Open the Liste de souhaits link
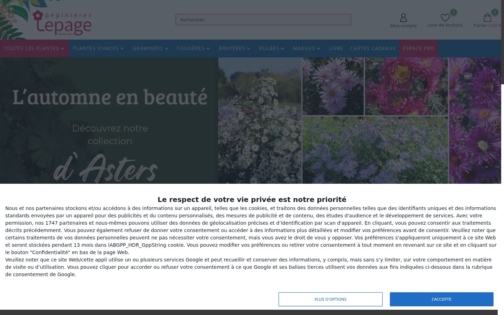The width and height of the screenshot is (504, 315). pos(445,25)
